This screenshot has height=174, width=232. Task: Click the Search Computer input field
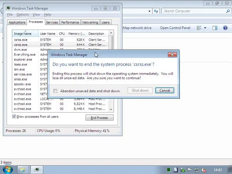(194, 11)
